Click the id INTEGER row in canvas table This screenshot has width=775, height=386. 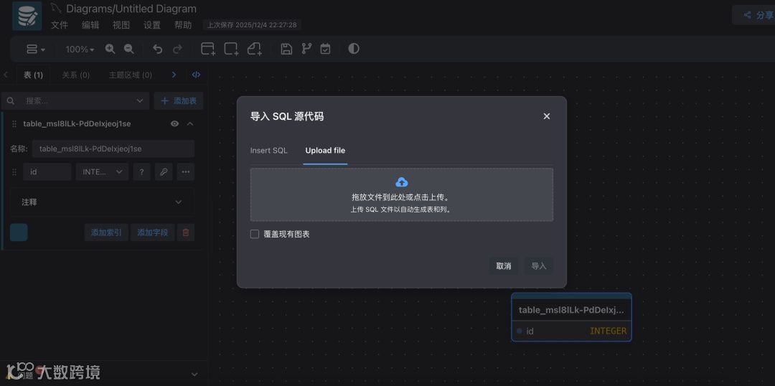tap(571, 331)
